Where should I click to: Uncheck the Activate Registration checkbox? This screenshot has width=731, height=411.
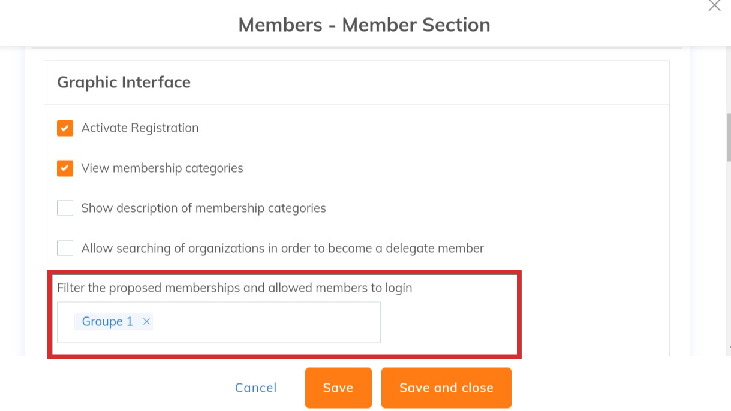point(65,128)
